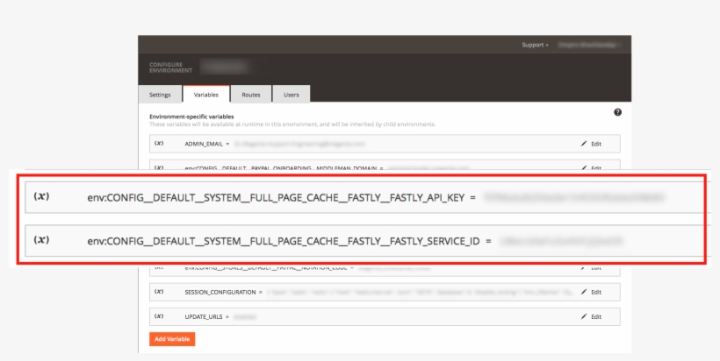720x361 pixels.
Task: Click the Add Variable button
Action: [x=172, y=339]
